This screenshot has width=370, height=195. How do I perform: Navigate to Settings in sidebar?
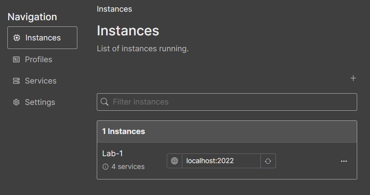point(40,102)
